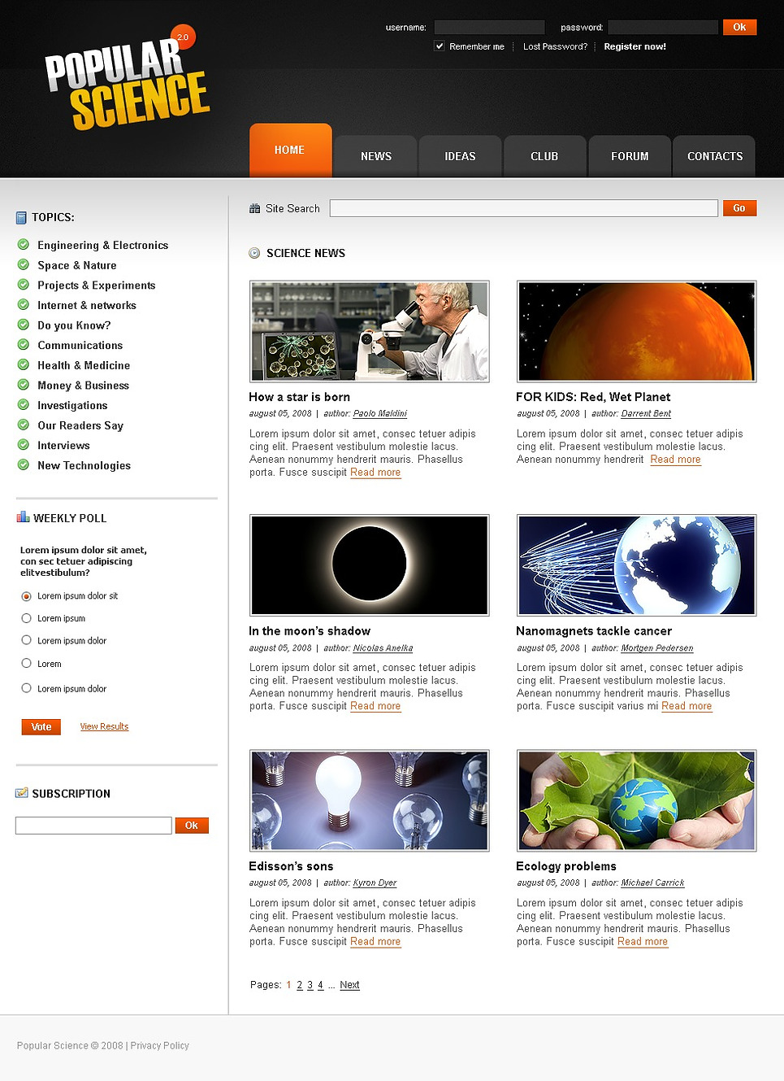This screenshot has height=1081, width=784.
Task: Open the red planet thumbnail
Action: [x=637, y=331]
